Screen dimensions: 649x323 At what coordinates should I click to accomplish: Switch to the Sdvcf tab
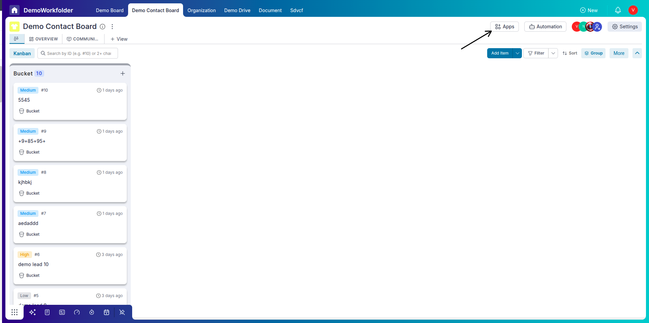pos(297,10)
